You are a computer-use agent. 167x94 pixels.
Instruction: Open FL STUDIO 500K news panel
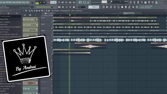point(148,7)
